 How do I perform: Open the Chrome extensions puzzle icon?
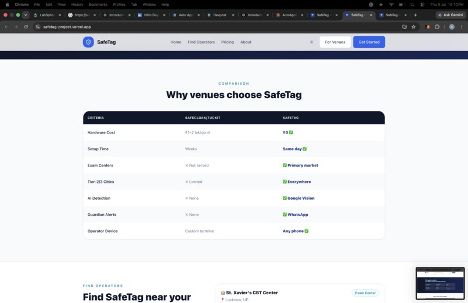(x=437, y=27)
